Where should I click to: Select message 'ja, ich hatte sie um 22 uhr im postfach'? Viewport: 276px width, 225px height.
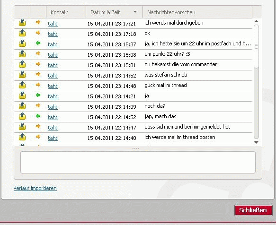pos(197,43)
